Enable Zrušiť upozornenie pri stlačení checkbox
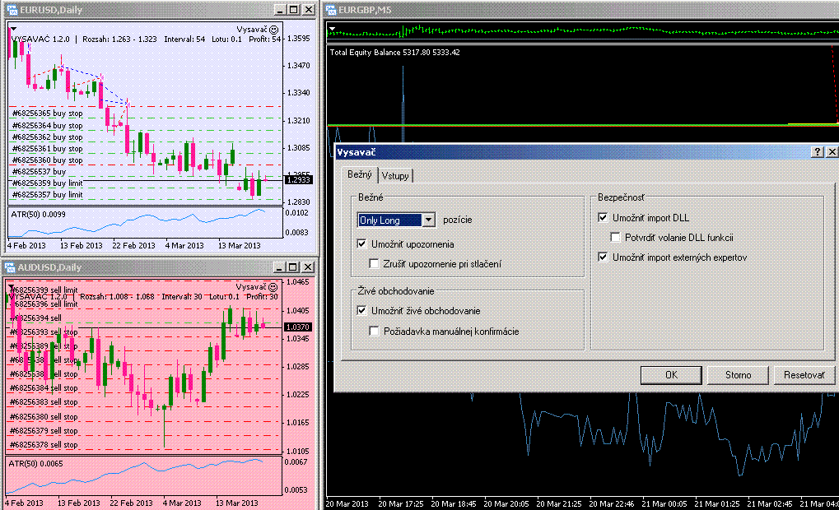The image size is (839, 510). tap(374, 263)
